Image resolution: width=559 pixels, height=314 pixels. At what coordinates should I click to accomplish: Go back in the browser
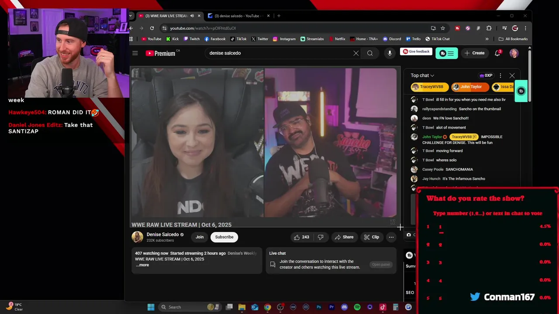click(131, 28)
